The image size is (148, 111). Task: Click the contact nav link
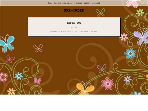tap(96, 3)
